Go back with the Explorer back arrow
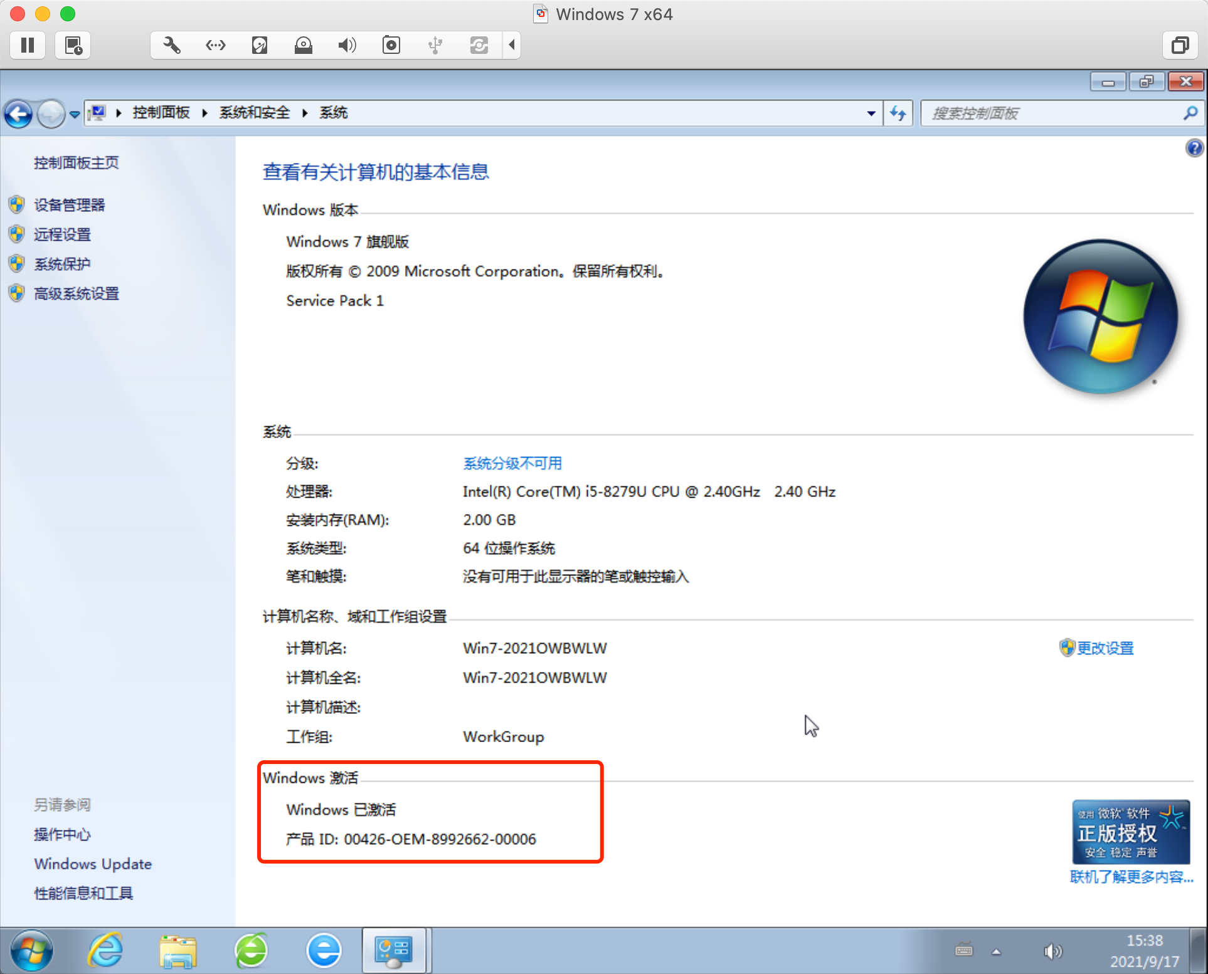This screenshot has height=974, width=1208. coord(18,114)
